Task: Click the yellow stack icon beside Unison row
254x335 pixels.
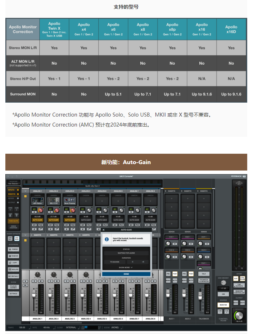Action: (x=25, y=196)
